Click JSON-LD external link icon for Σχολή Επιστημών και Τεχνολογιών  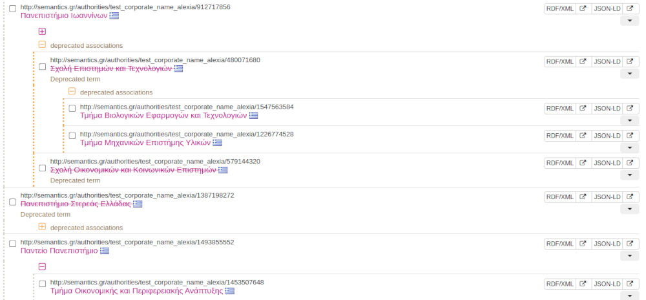point(630,61)
